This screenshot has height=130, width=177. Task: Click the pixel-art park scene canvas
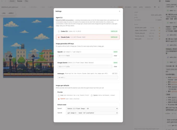point(28,48)
